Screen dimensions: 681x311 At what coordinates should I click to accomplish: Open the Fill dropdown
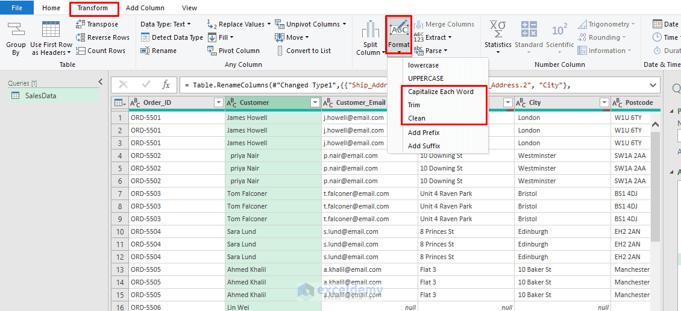(x=221, y=37)
